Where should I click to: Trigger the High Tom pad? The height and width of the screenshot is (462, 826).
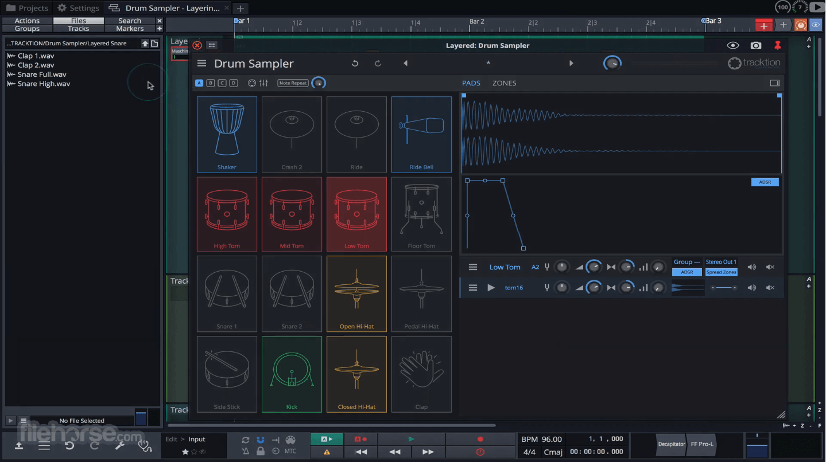[x=227, y=214]
